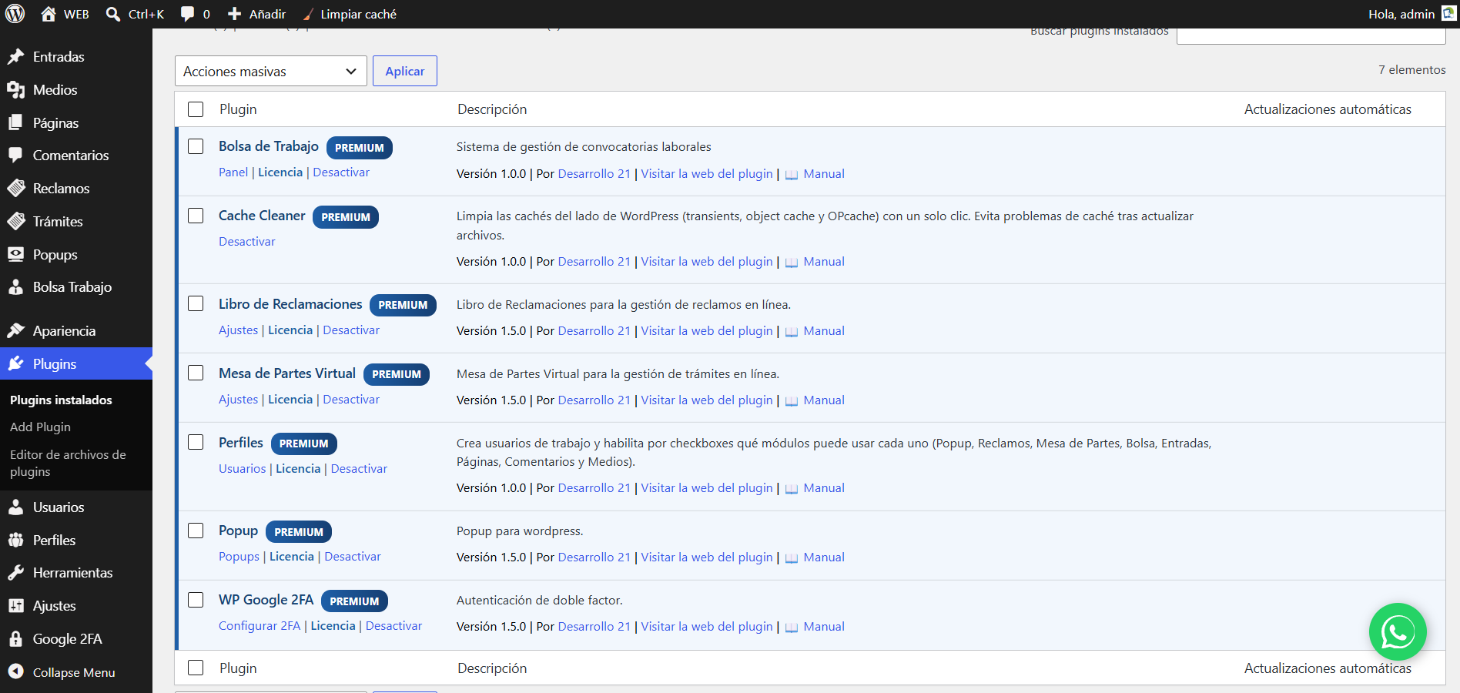The height and width of the screenshot is (693, 1460).
Task: Click the WordPress logo in admin bar
Action: [x=15, y=14]
